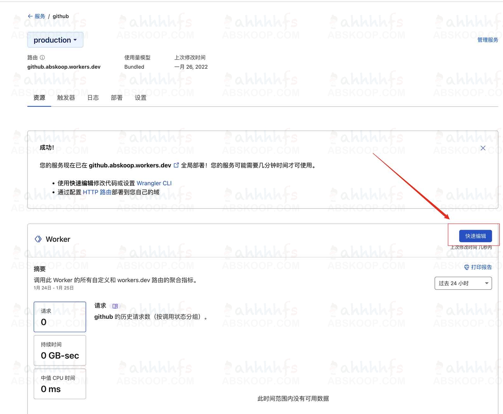Select the 资源 tab
This screenshot has width=503, height=414.
(39, 98)
